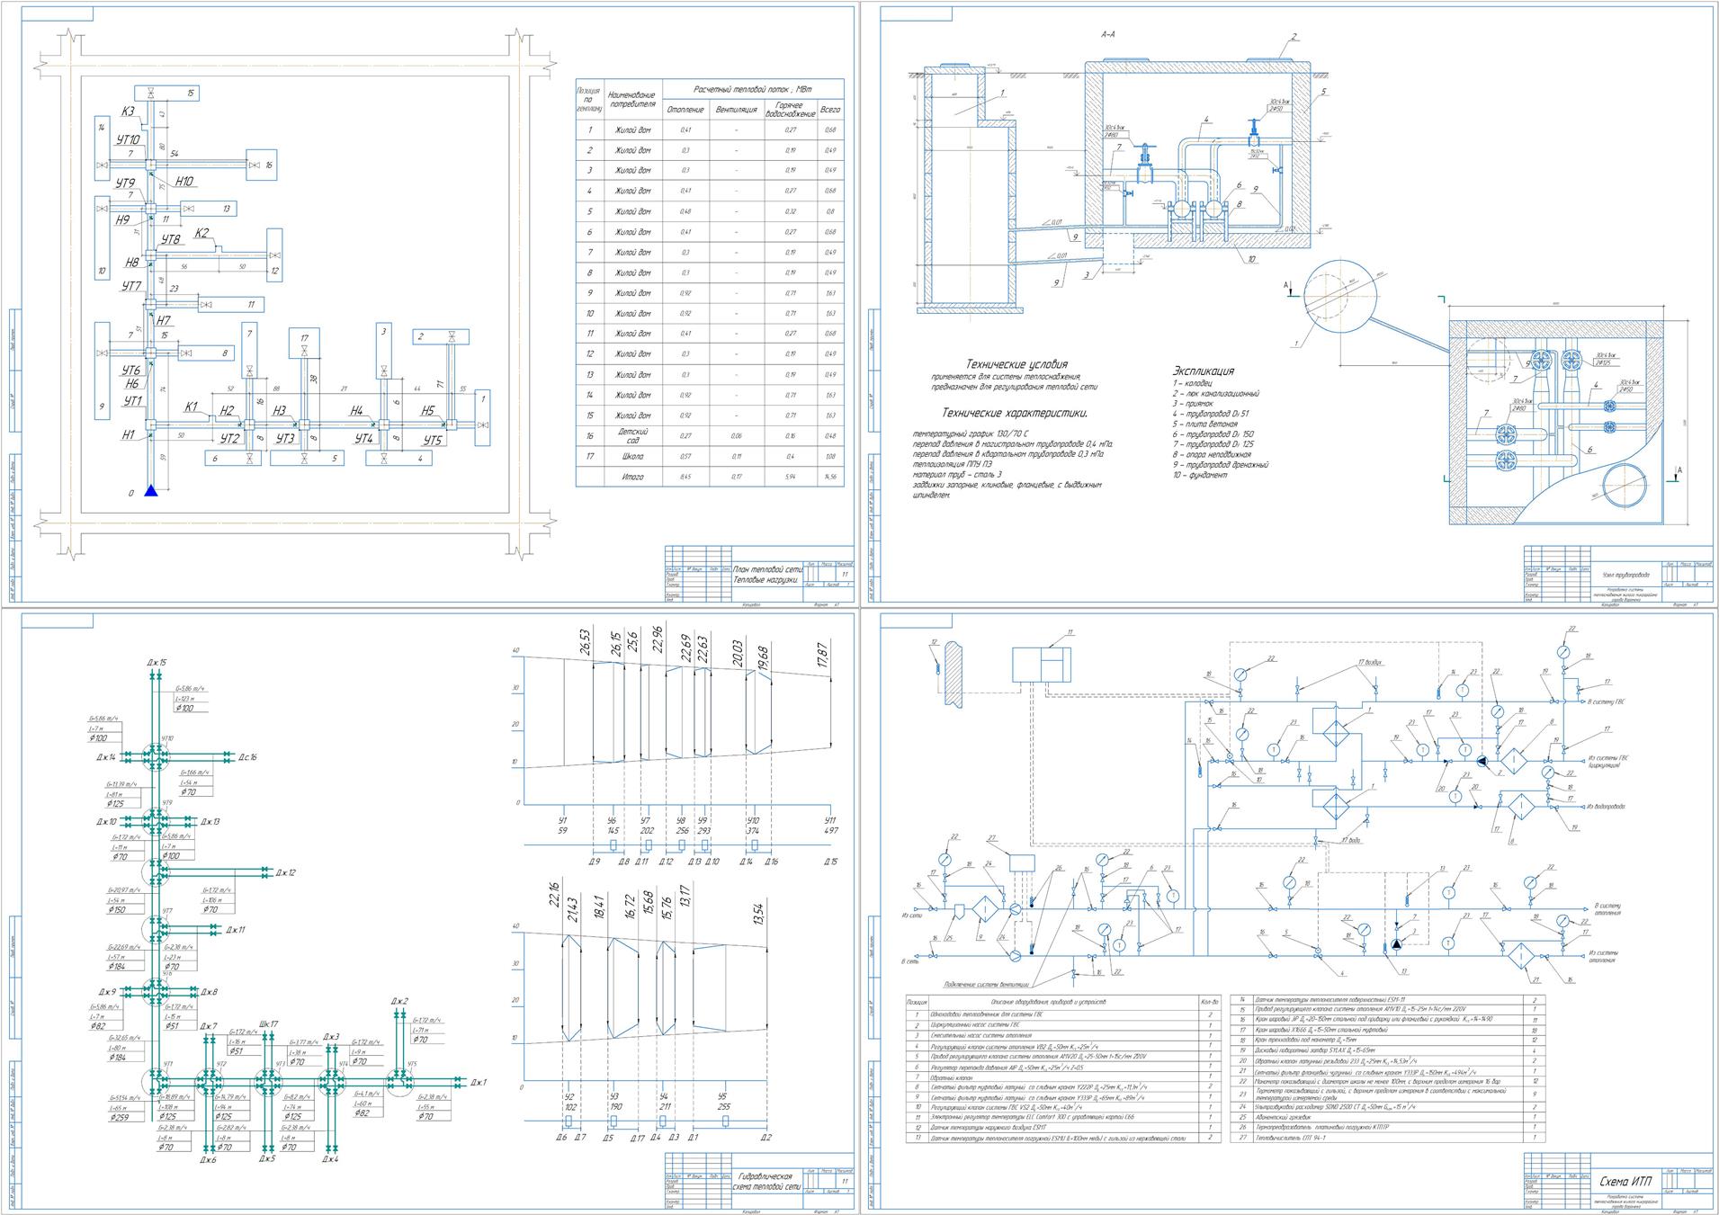Image resolution: width=1719 pixels, height=1215 pixels.
Task: Select the 'В систему отопления' label
Action: pyautogui.click(x=1607, y=908)
